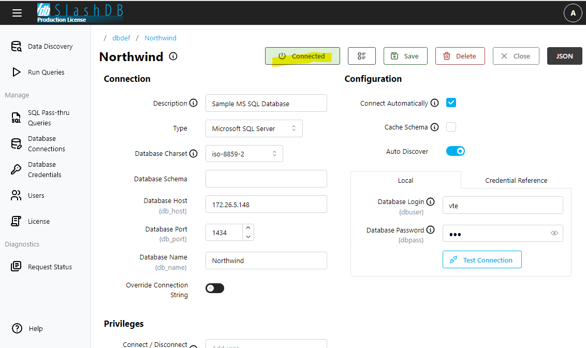Switch to the Credential Reference tab

516,180
